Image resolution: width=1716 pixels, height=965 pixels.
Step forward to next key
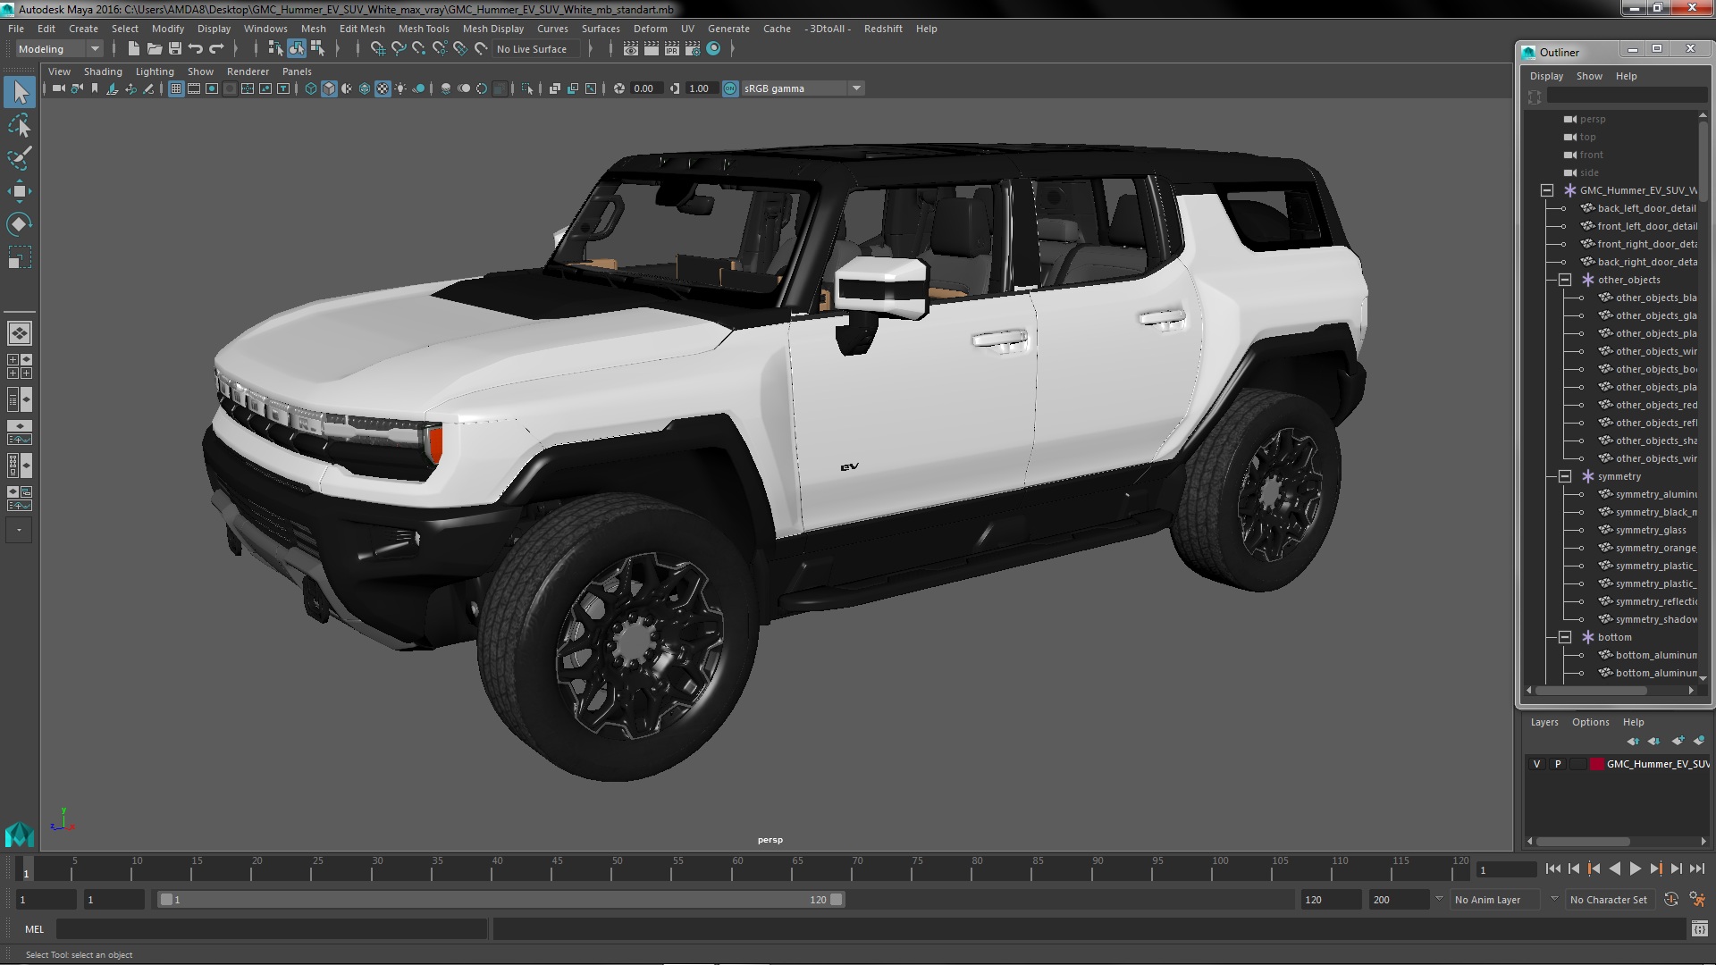(x=1655, y=868)
